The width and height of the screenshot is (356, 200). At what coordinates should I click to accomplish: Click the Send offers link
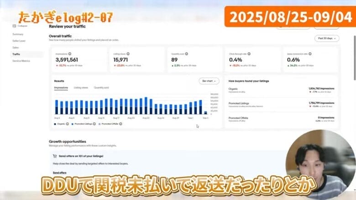pyautogui.click(x=59, y=173)
